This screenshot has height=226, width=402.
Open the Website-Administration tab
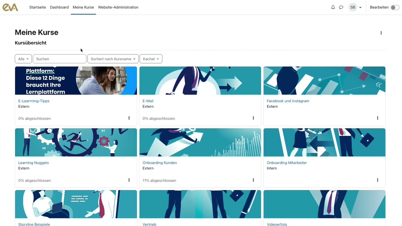point(118,7)
